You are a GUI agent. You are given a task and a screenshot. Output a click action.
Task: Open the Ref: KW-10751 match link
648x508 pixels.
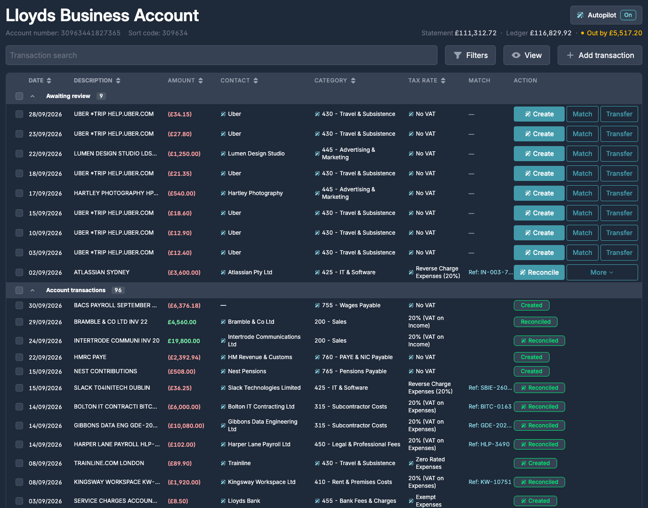[x=490, y=482]
